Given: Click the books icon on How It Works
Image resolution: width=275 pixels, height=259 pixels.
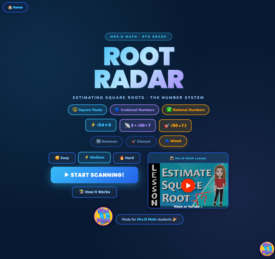Looking at the screenshot, I should (81, 192).
